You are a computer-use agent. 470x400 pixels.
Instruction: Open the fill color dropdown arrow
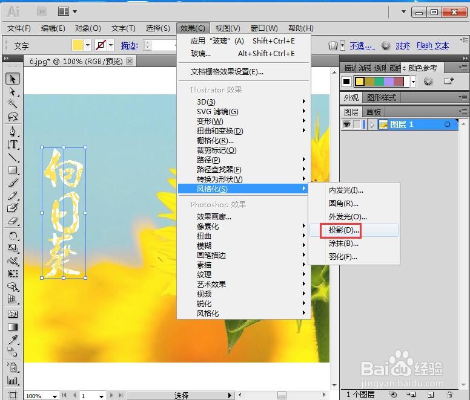[x=88, y=45]
